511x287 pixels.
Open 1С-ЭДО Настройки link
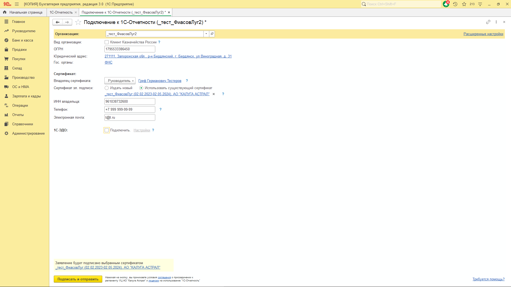click(x=142, y=130)
